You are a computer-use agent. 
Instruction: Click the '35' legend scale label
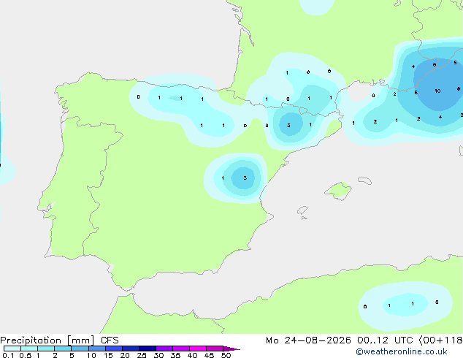coord(175,355)
